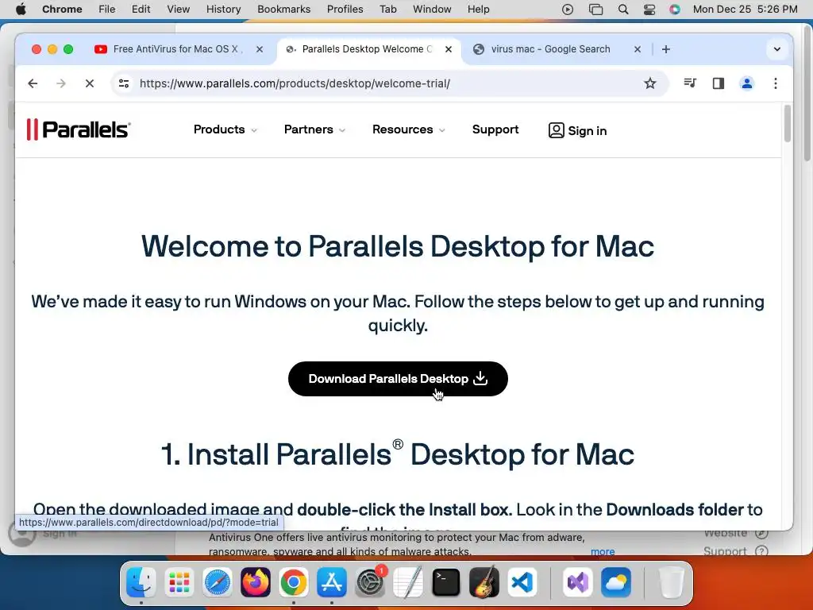Close the Free AntiVirus tab

260,49
